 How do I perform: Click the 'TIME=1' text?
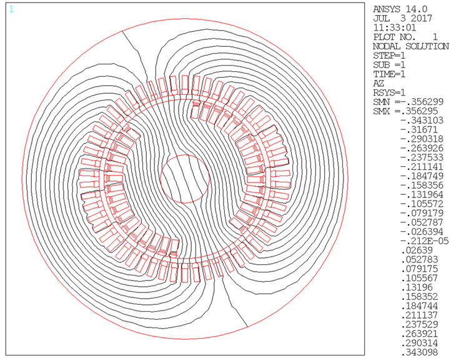tap(389, 74)
